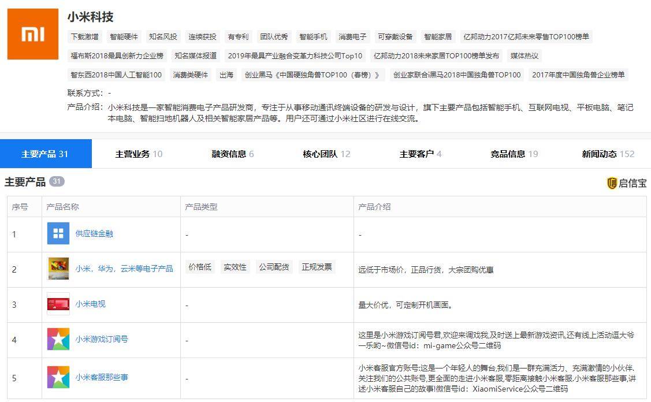
Task: Click the 消费类硬件 tag
Action: 191,75
